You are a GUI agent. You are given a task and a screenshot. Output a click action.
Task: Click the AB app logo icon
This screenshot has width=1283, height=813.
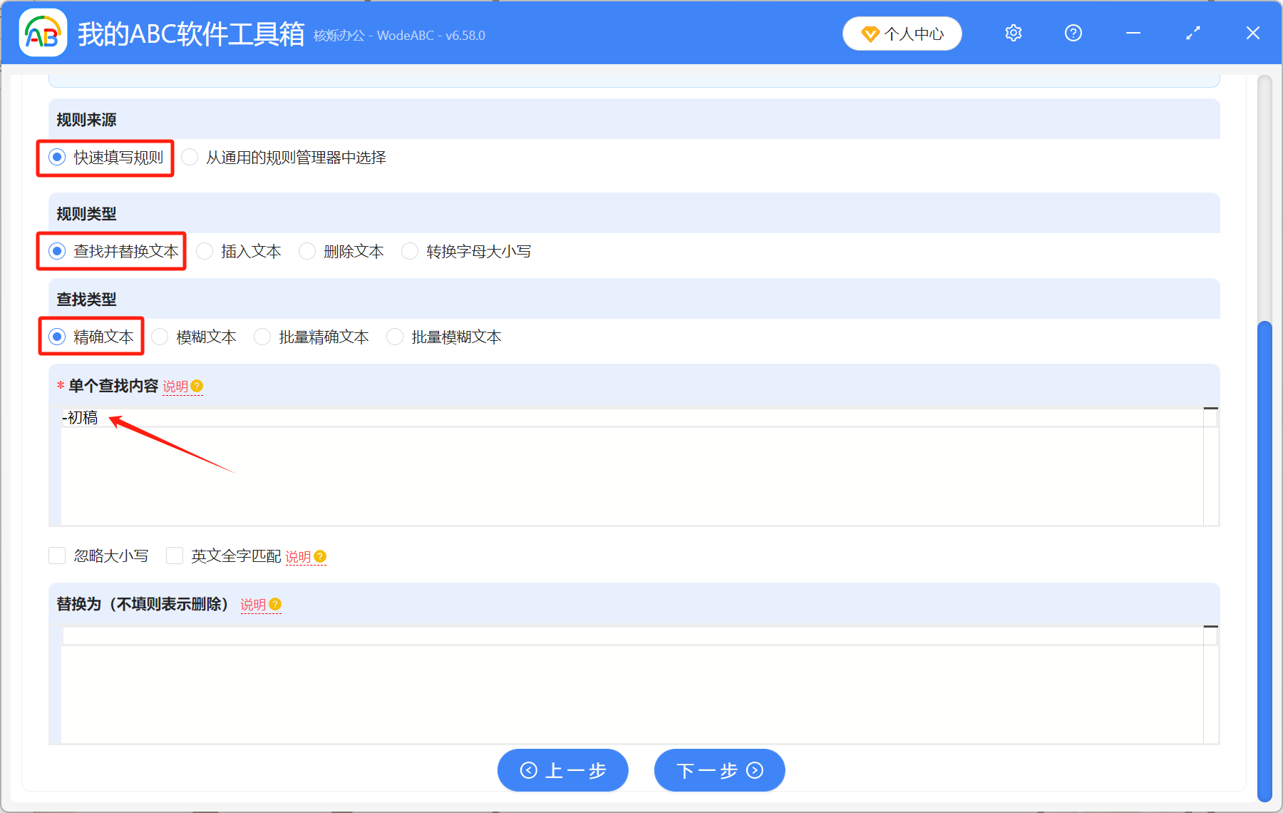(42, 33)
